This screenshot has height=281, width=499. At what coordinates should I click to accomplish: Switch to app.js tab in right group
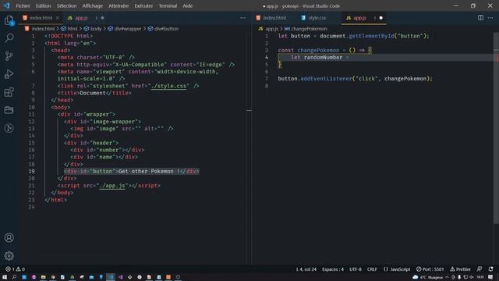pyautogui.click(x=363, y=18)
